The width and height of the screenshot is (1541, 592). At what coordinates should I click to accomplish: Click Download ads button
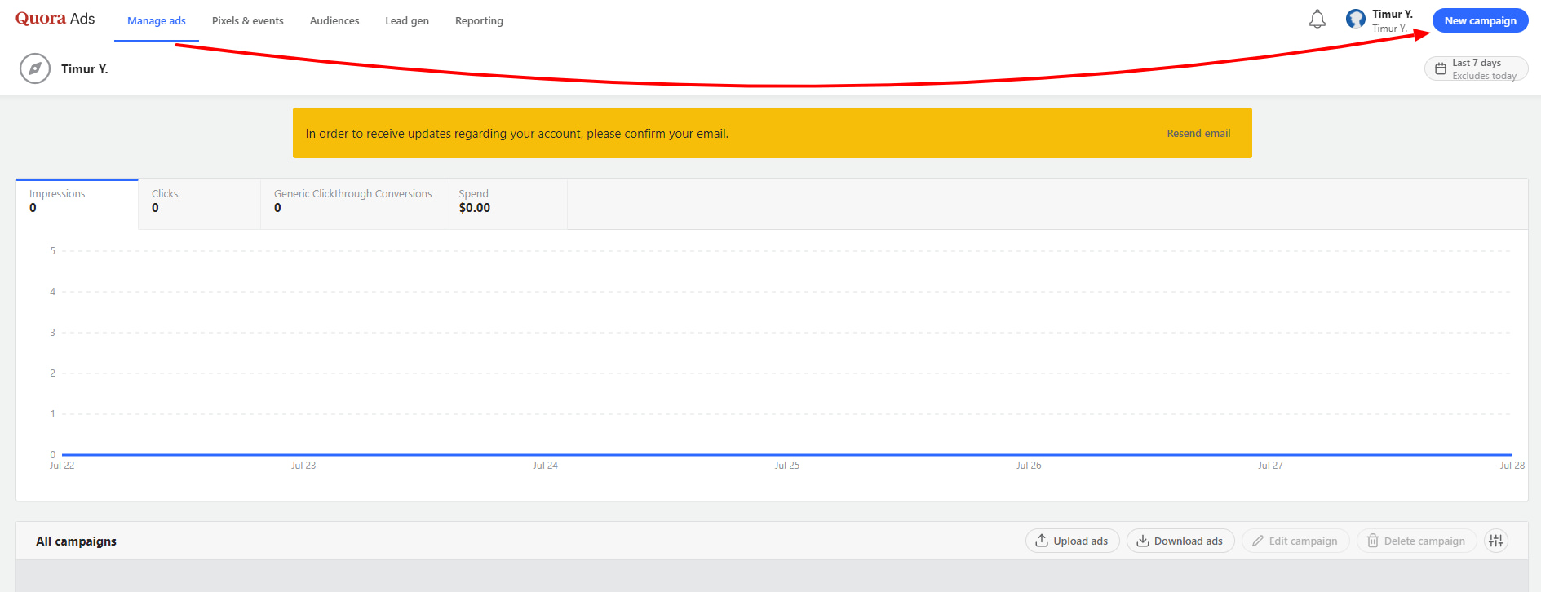click(1180, 541)
